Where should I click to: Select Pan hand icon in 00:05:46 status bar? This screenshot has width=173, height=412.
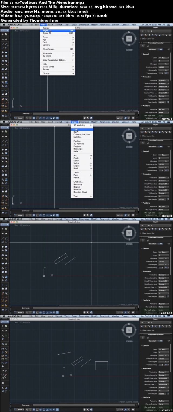coord(84,410)
